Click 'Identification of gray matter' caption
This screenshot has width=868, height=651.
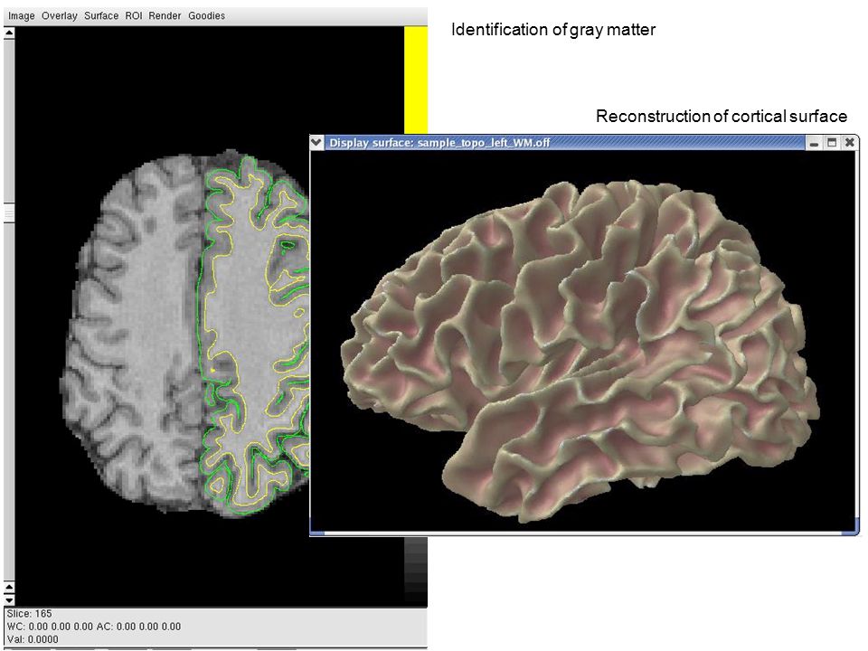[x=553, y=29]
